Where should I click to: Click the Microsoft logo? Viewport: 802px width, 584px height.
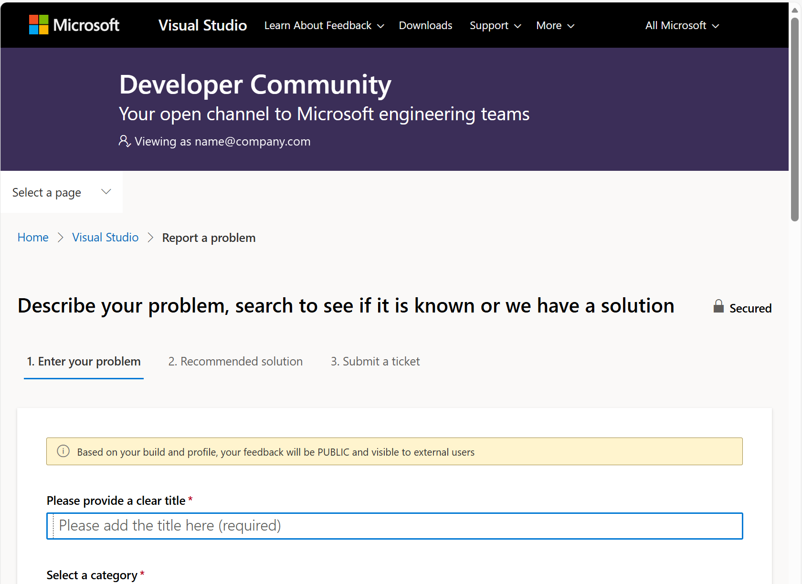click(x=74, y=25)
